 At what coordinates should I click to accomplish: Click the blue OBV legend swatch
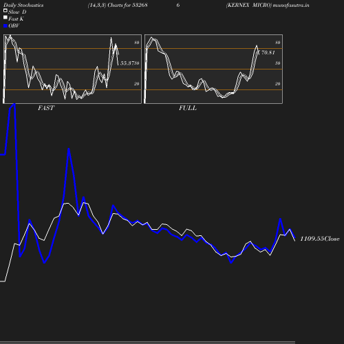pyautogui.click(x=6, y=26)
